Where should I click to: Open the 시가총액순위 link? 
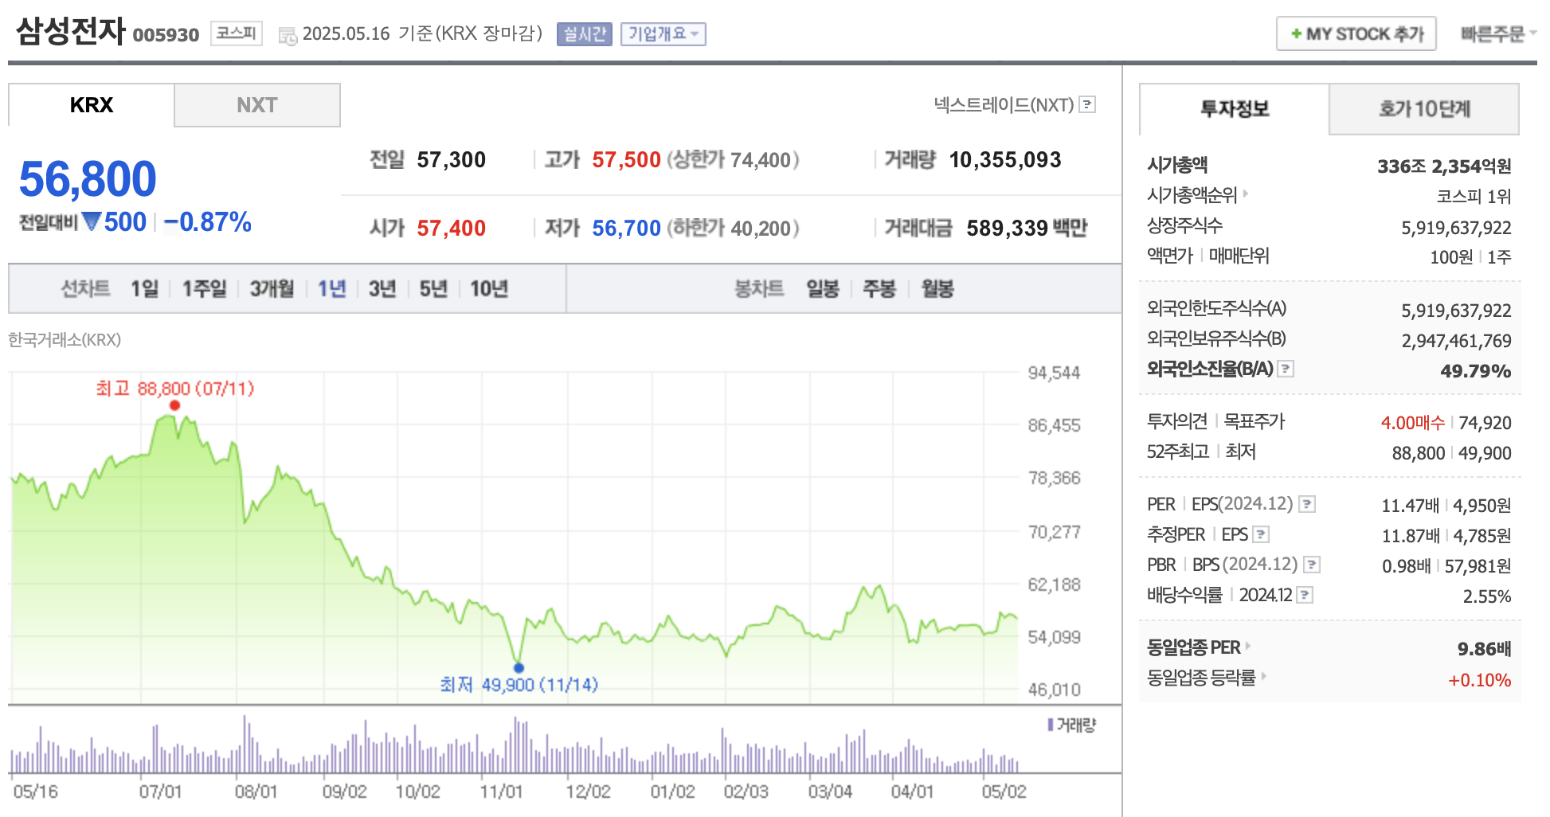pyautogui.click(x=1192, y=194)
